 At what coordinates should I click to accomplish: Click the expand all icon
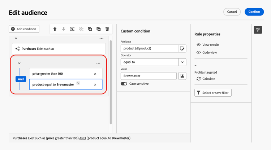[90, 29]
